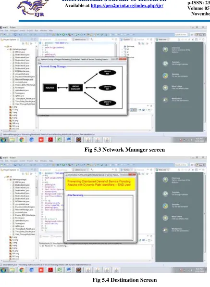Click Windows Start orb in Fig 5.4 taskbar
This screenshot has height=287, width=210.
click(x=3, y=270)
